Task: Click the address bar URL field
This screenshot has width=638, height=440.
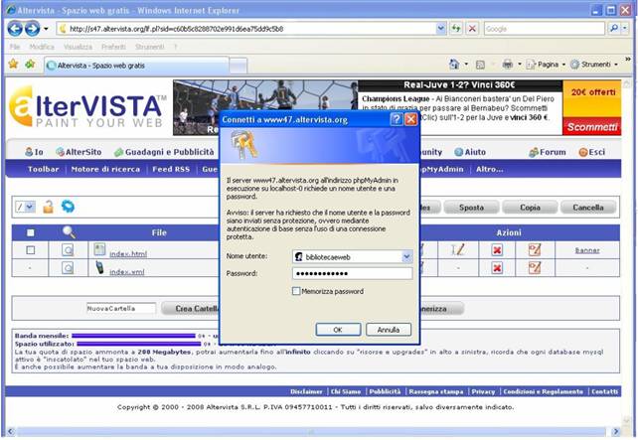Action: tap(247, 29)
